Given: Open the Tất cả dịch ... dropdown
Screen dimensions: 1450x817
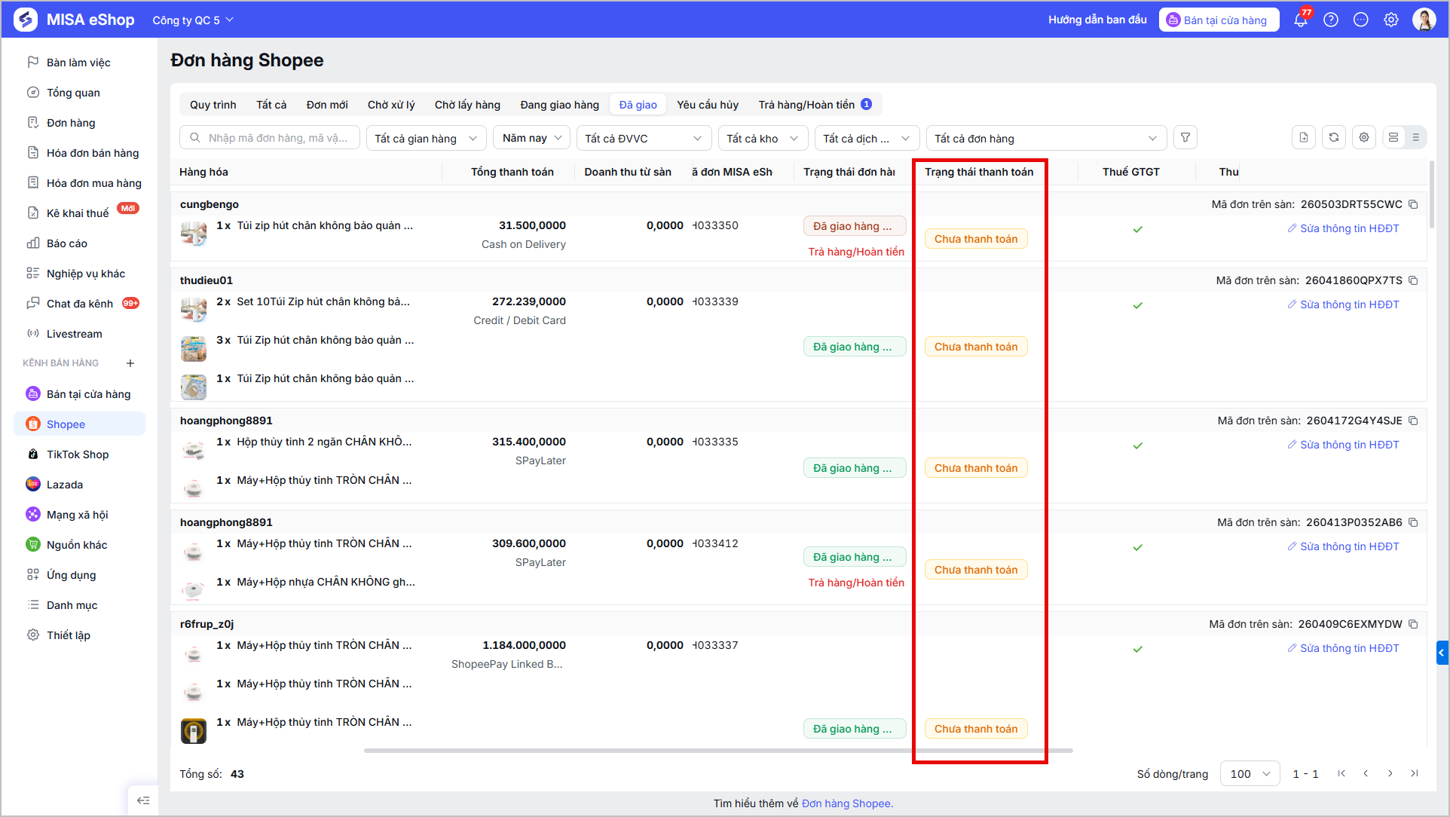Looking at the screenshot, I should click(x=867, y=138).
